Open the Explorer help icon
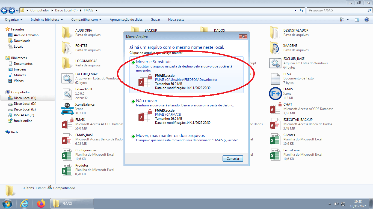The width and height of the screenshot is (373, 209). click(x=367, y=20)
